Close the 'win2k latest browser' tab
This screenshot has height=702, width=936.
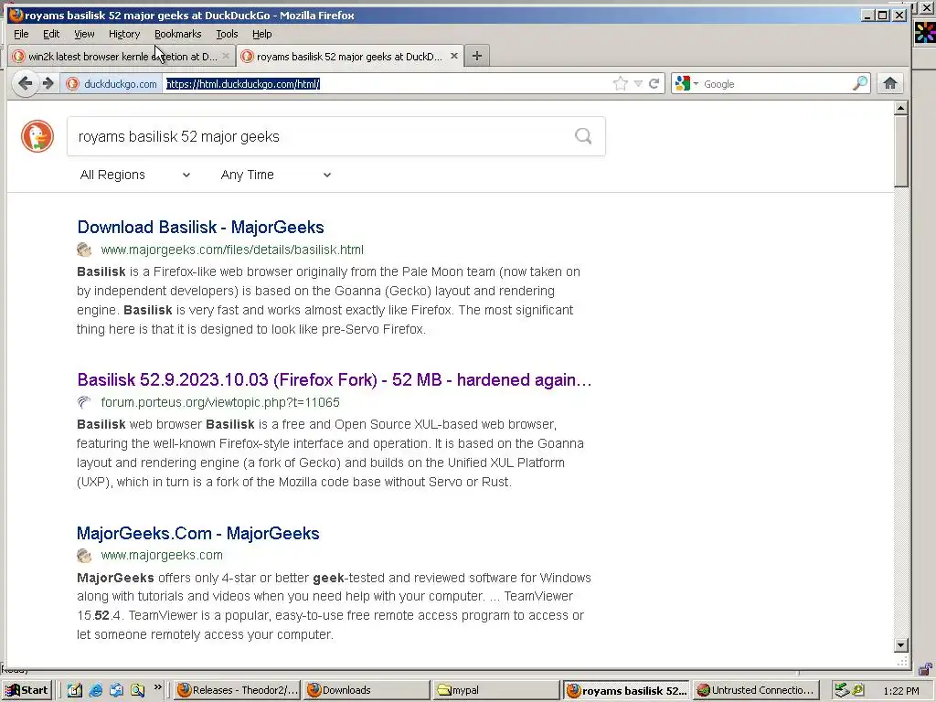(226, 56)
